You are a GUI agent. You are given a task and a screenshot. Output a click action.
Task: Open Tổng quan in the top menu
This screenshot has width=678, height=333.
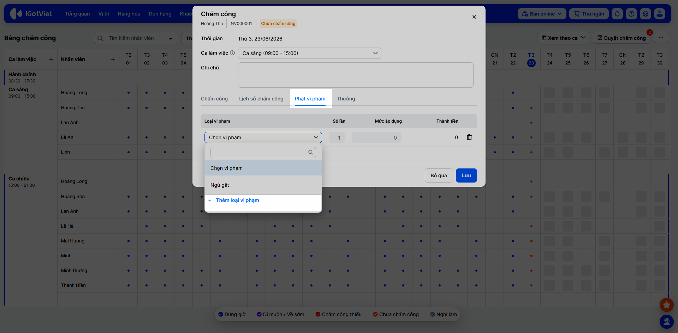click(x=77, y=14)
